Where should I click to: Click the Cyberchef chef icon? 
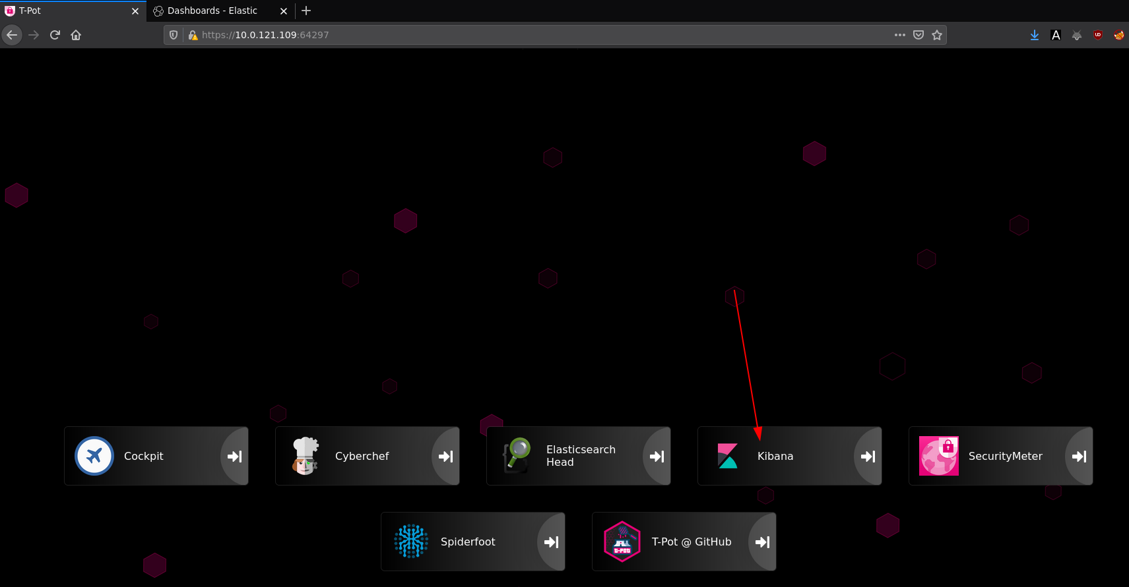click(305, 456)
